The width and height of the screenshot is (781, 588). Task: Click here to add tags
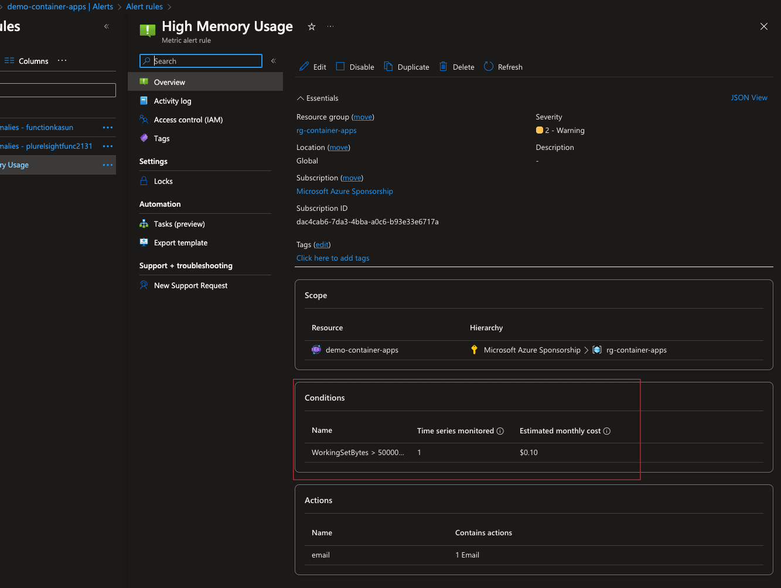click(x=332, y=258)
